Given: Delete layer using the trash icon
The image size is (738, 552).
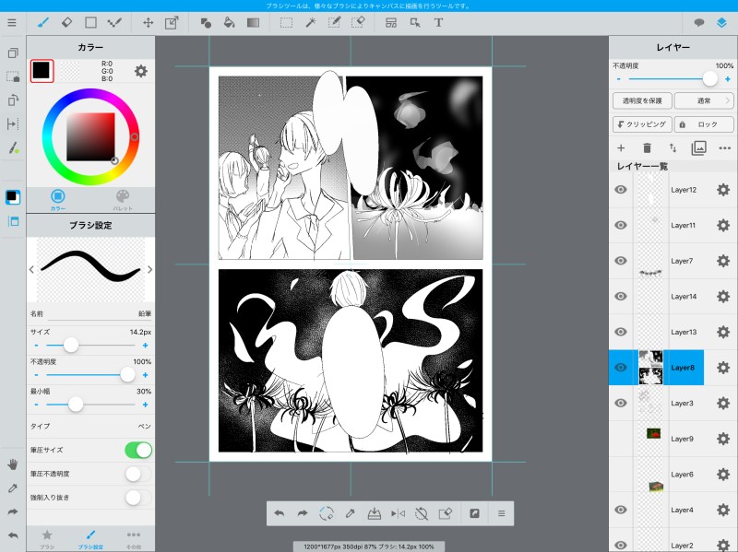Looking at the screenshot, I should tap(647, 147).
